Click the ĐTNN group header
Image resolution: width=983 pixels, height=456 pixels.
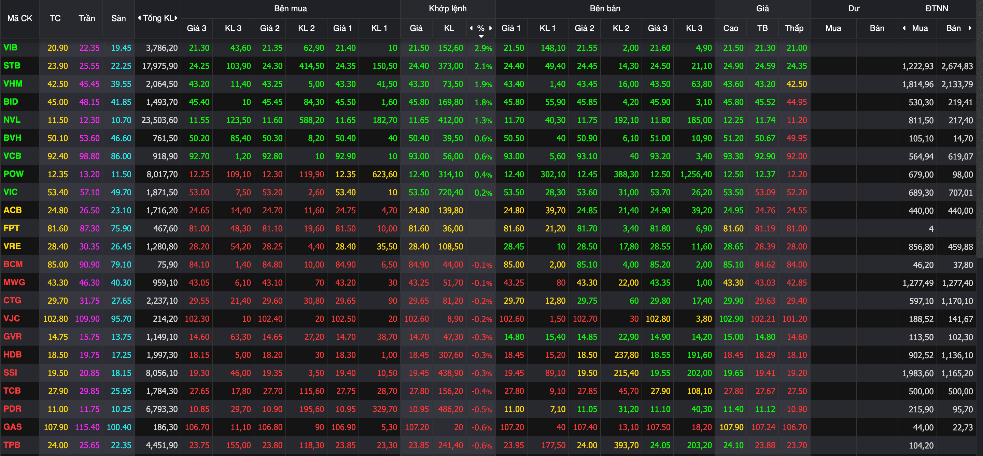tap(937, 9)
